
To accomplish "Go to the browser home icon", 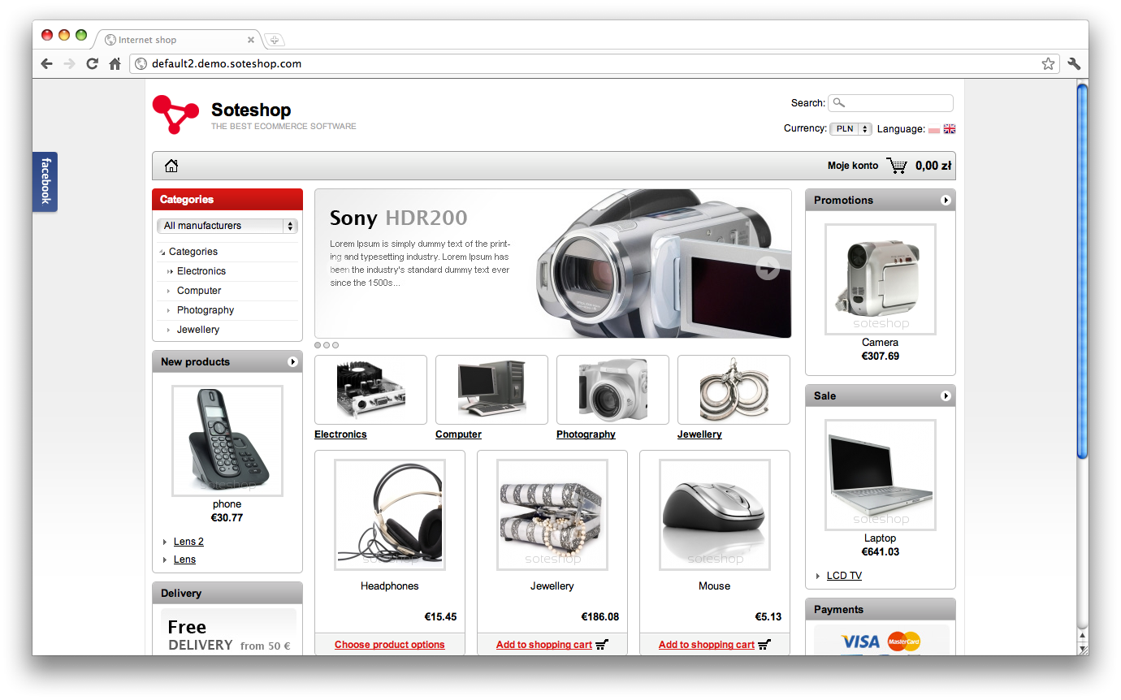I will (115, 64).
